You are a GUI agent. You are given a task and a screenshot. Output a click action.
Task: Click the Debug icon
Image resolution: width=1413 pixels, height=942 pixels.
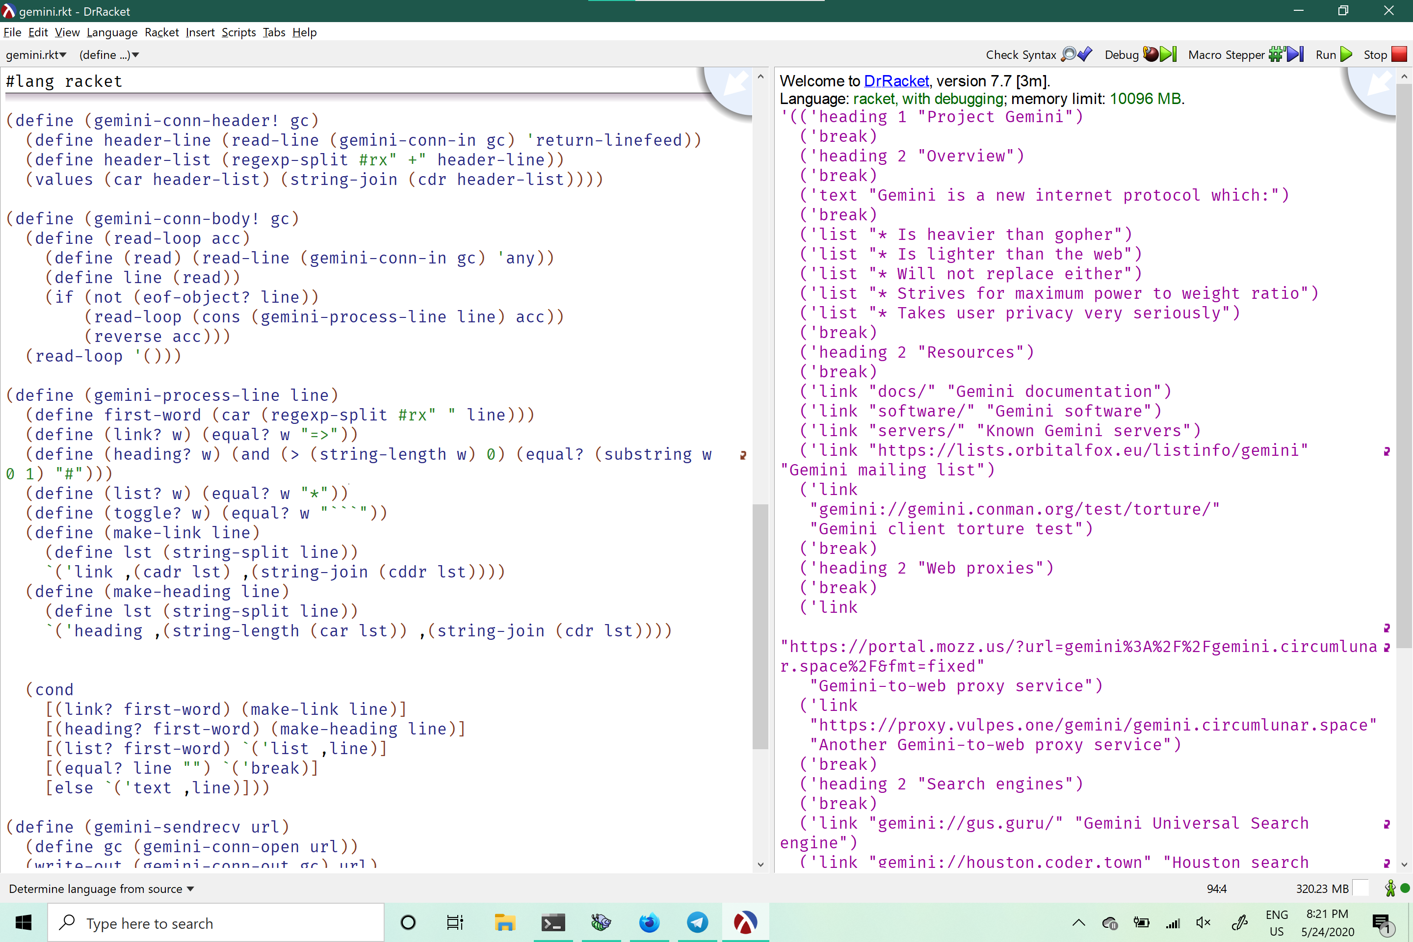tap(1150, 53)
